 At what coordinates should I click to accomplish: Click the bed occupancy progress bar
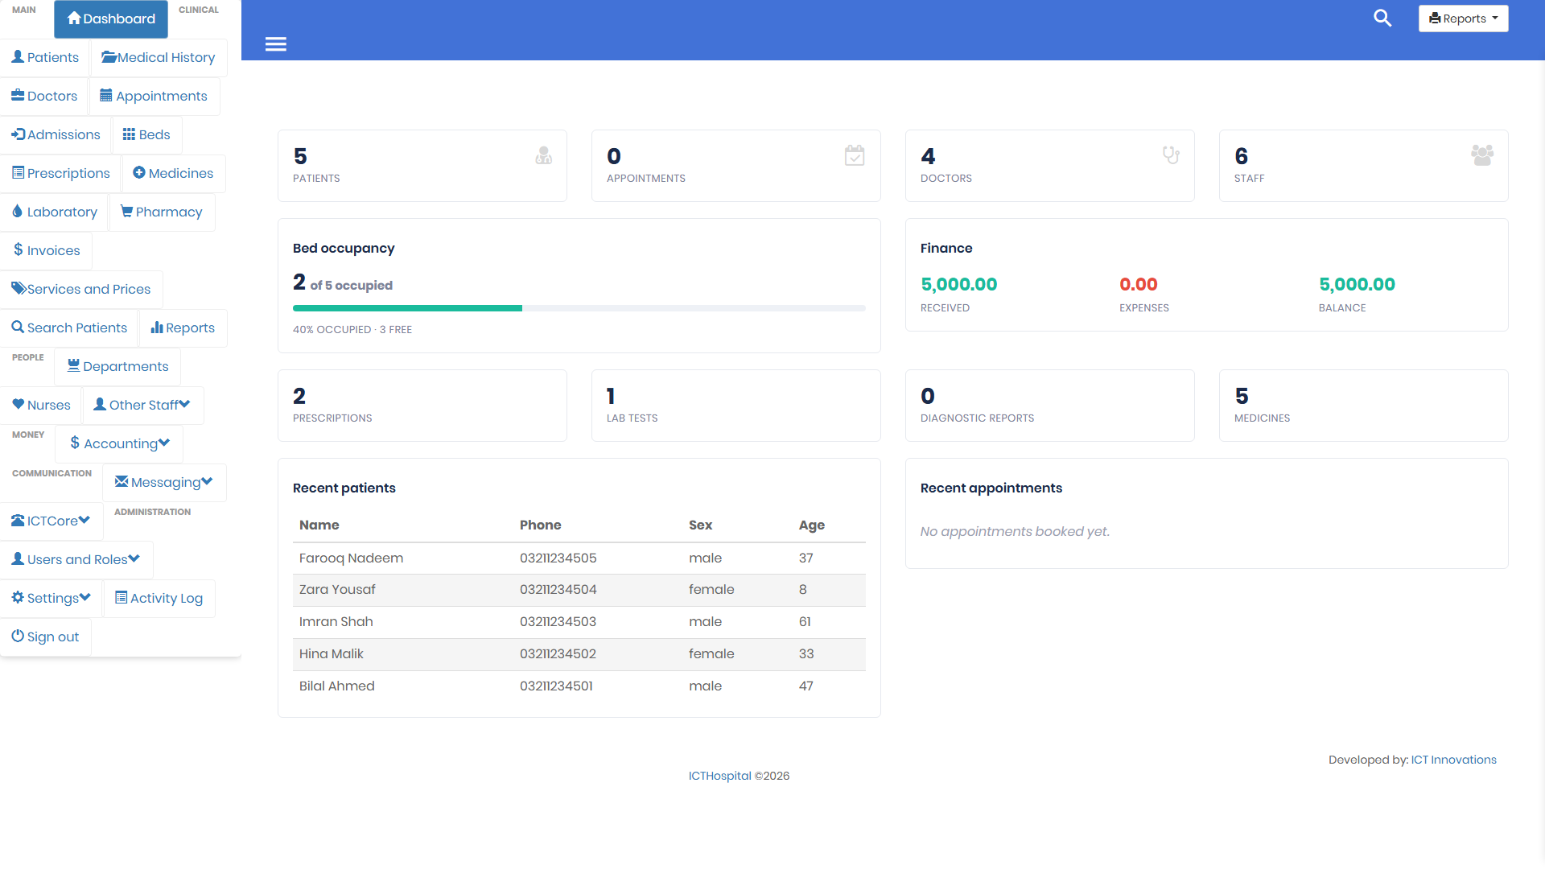click(579, 308)
